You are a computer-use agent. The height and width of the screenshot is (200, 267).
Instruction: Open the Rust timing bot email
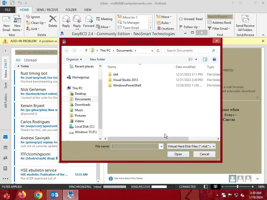tap(36, 77)
